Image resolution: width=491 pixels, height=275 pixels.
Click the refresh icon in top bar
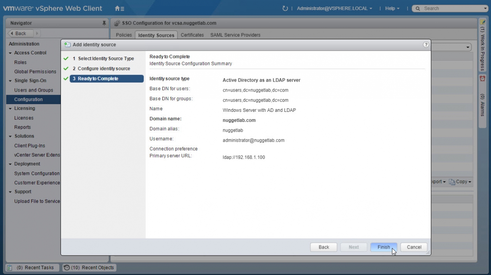click(x=285, y=8)
